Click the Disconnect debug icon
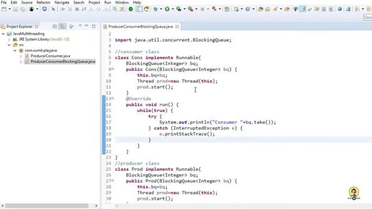 click(84, 9)
